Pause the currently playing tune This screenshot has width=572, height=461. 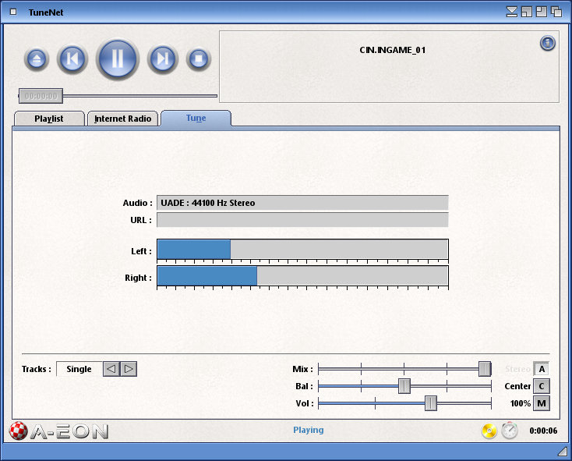(117, 59)
